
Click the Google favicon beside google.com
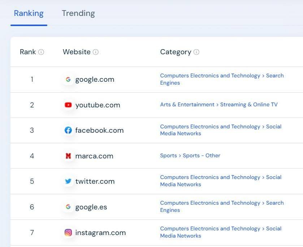tap(68, 79)
